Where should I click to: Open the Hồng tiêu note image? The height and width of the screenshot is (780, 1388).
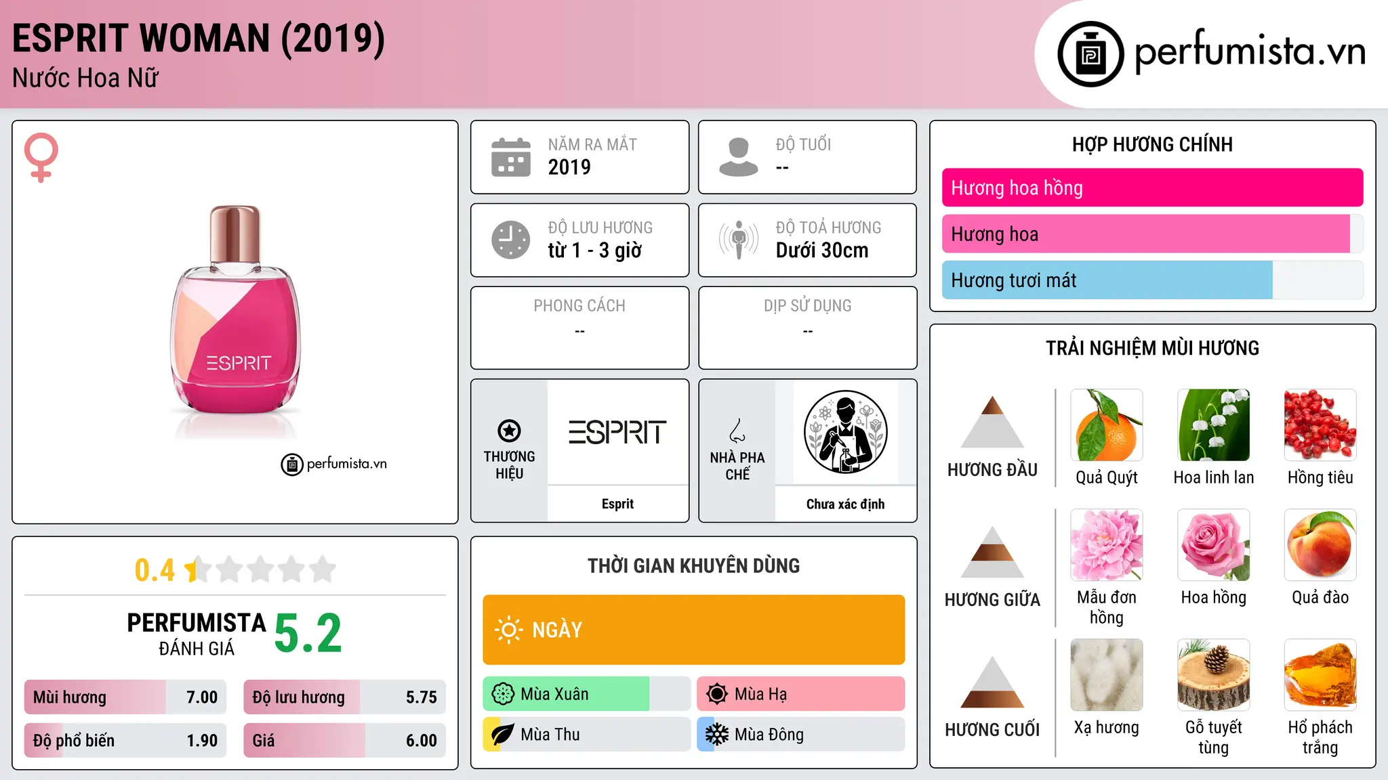1320,425
